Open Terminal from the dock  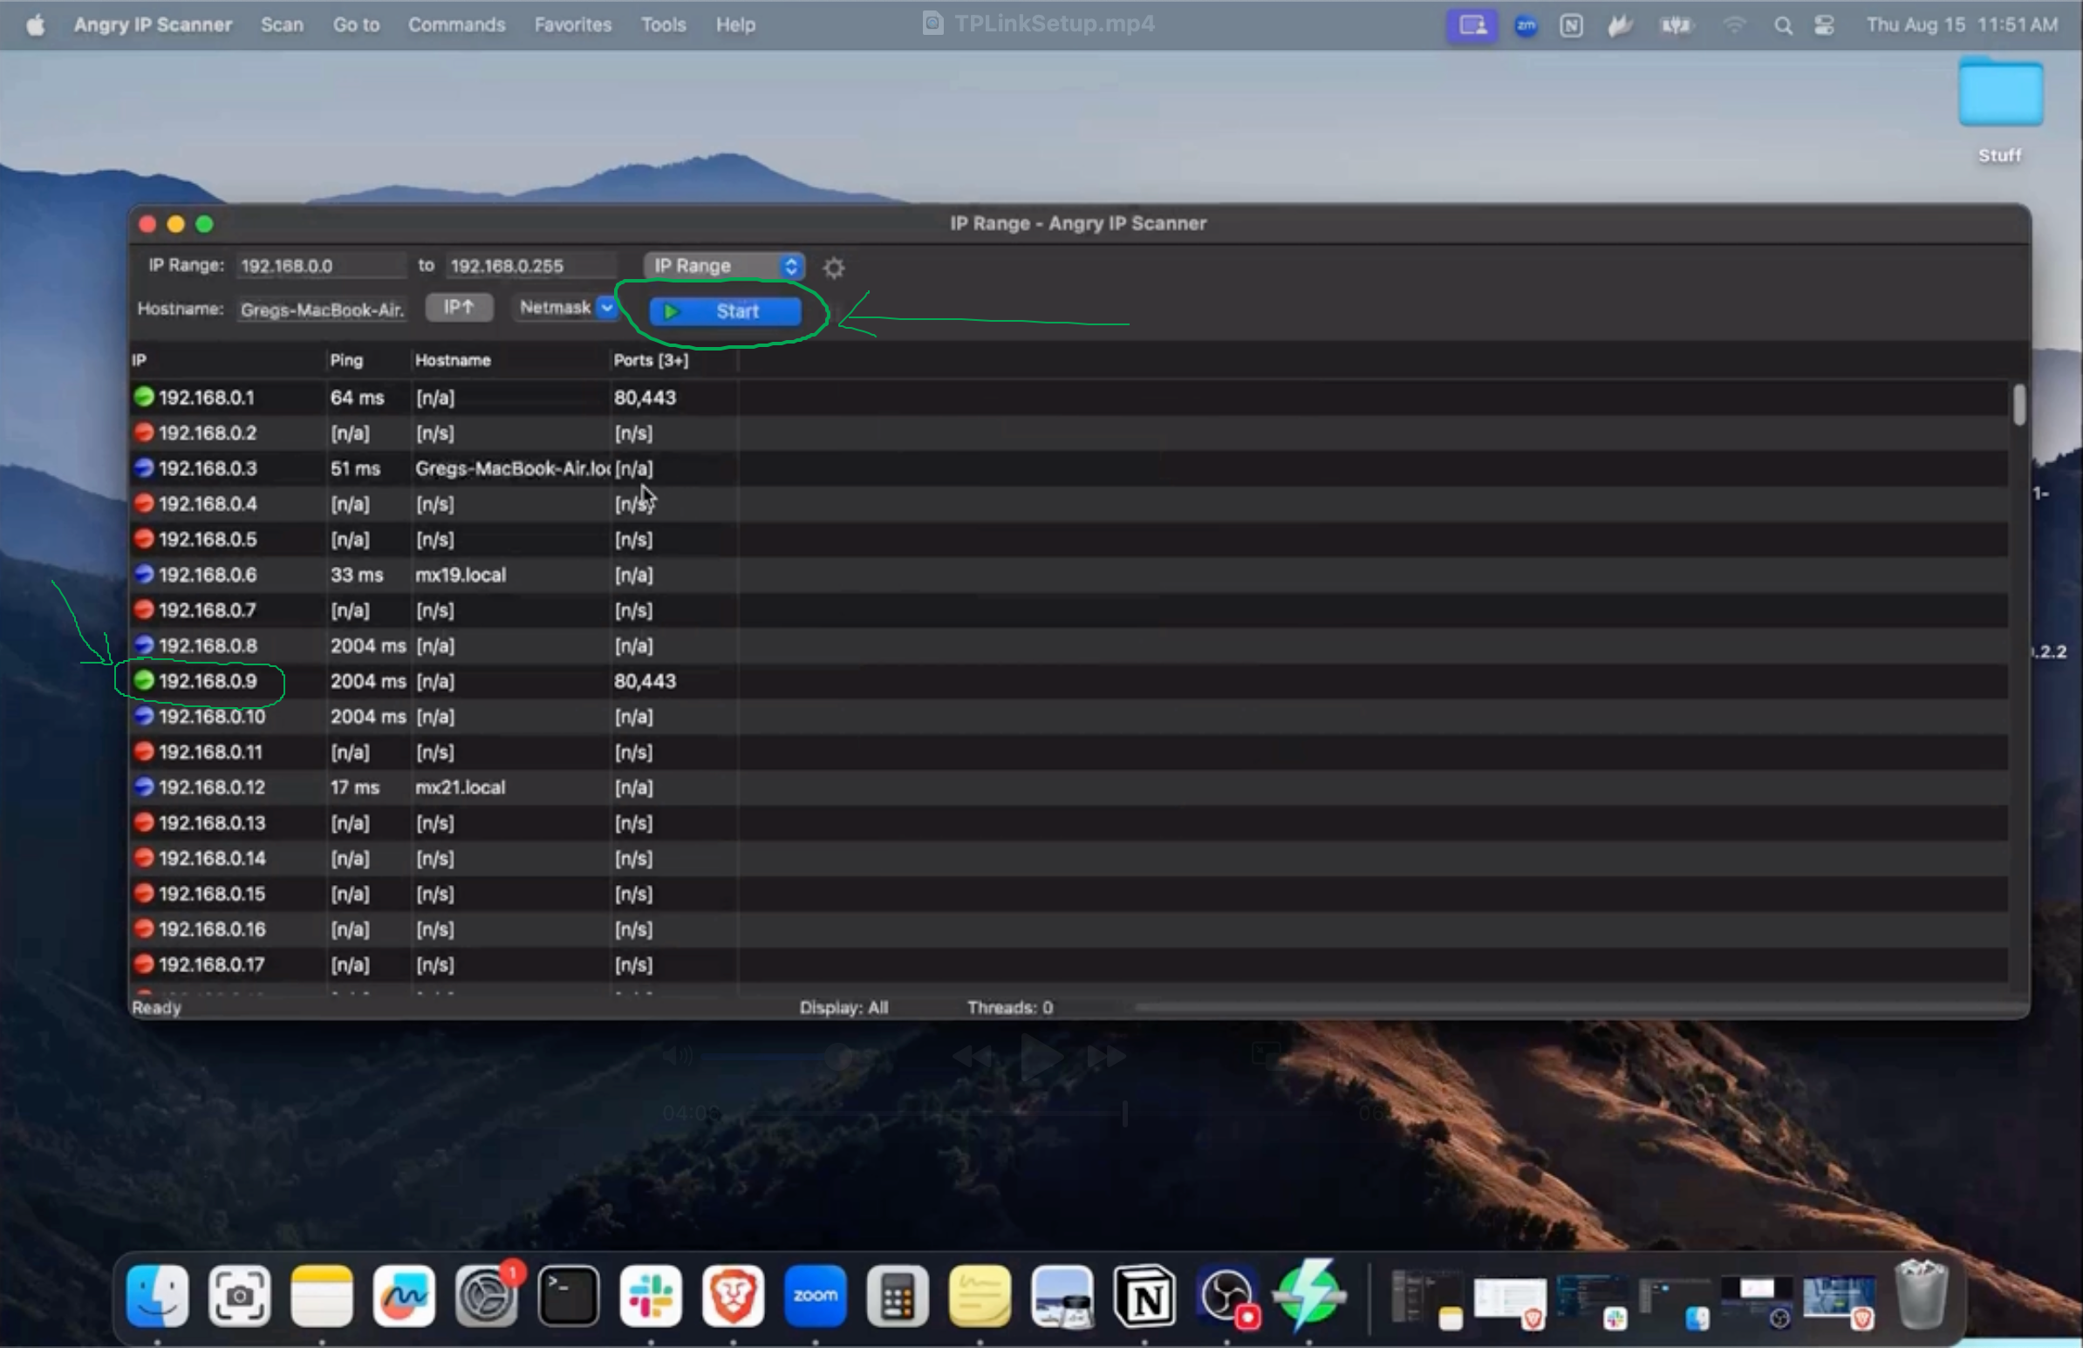tap(568, 1296)
